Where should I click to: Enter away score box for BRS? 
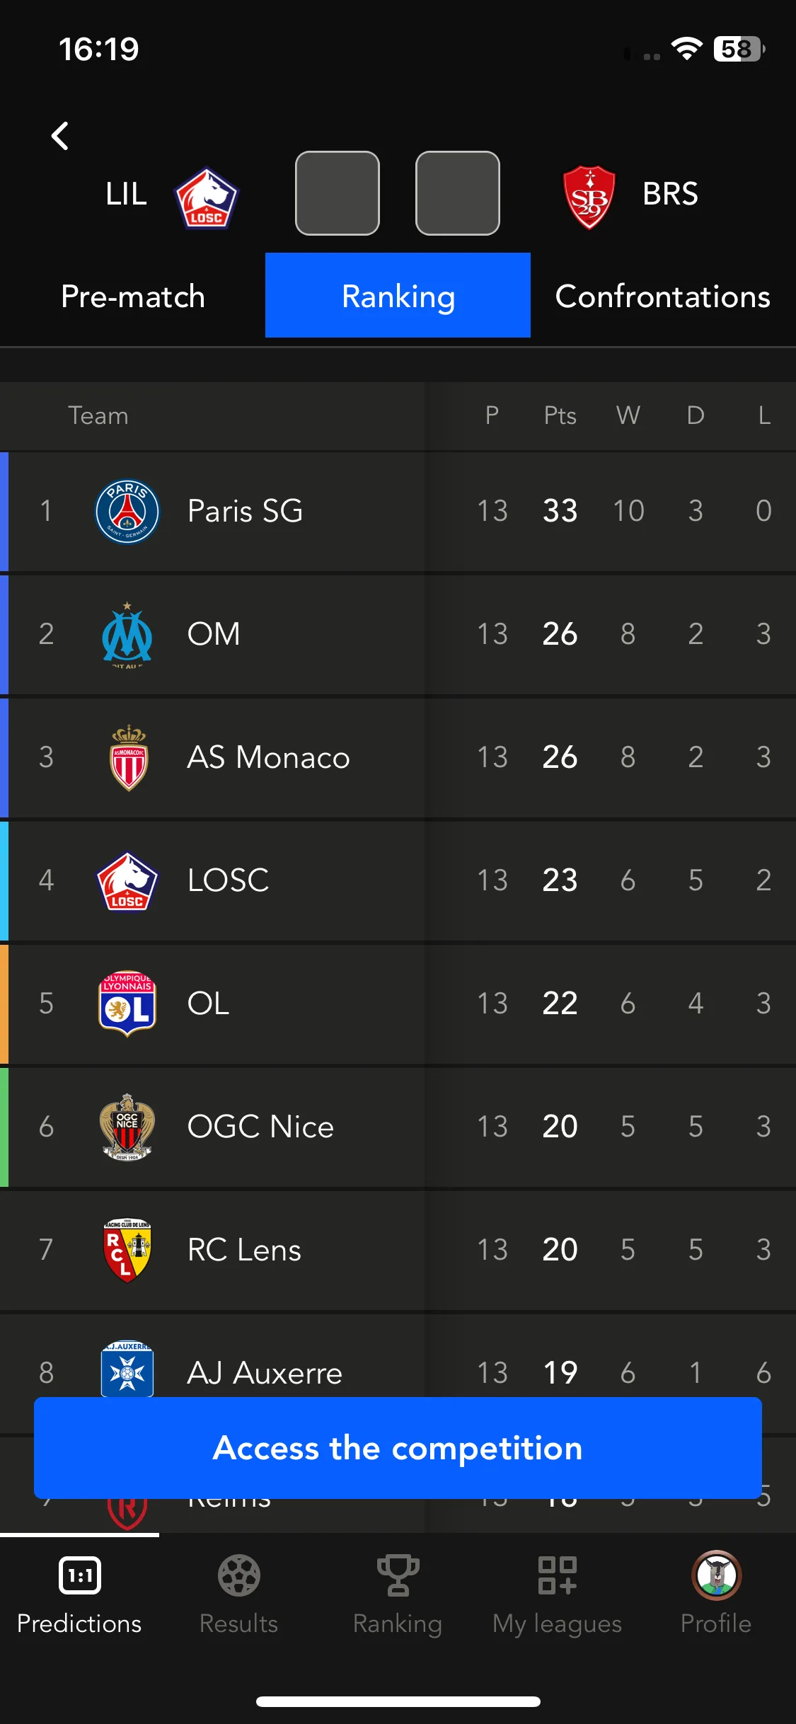click(x=458, y=193)
